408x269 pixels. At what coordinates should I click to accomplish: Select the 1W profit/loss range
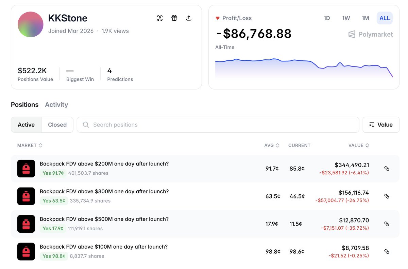346,18
